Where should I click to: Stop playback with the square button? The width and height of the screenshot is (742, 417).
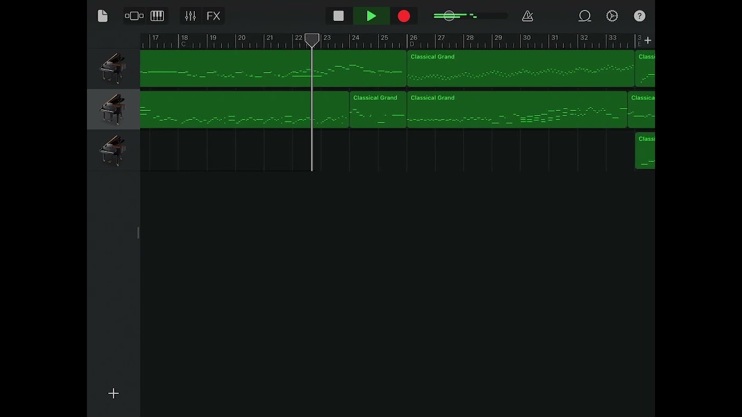tap(339, 16)
